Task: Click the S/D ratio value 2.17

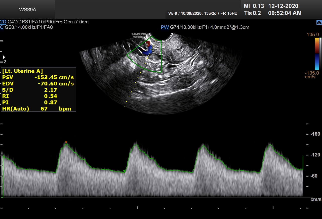Action: [51, 90]
